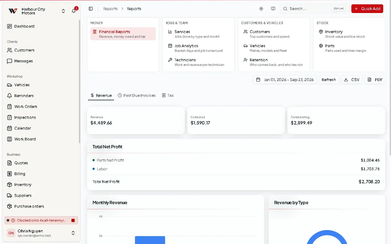Click the sidebar vertical scrollbar
Screen dimensions: 391x244
click(x=80, y=81)
